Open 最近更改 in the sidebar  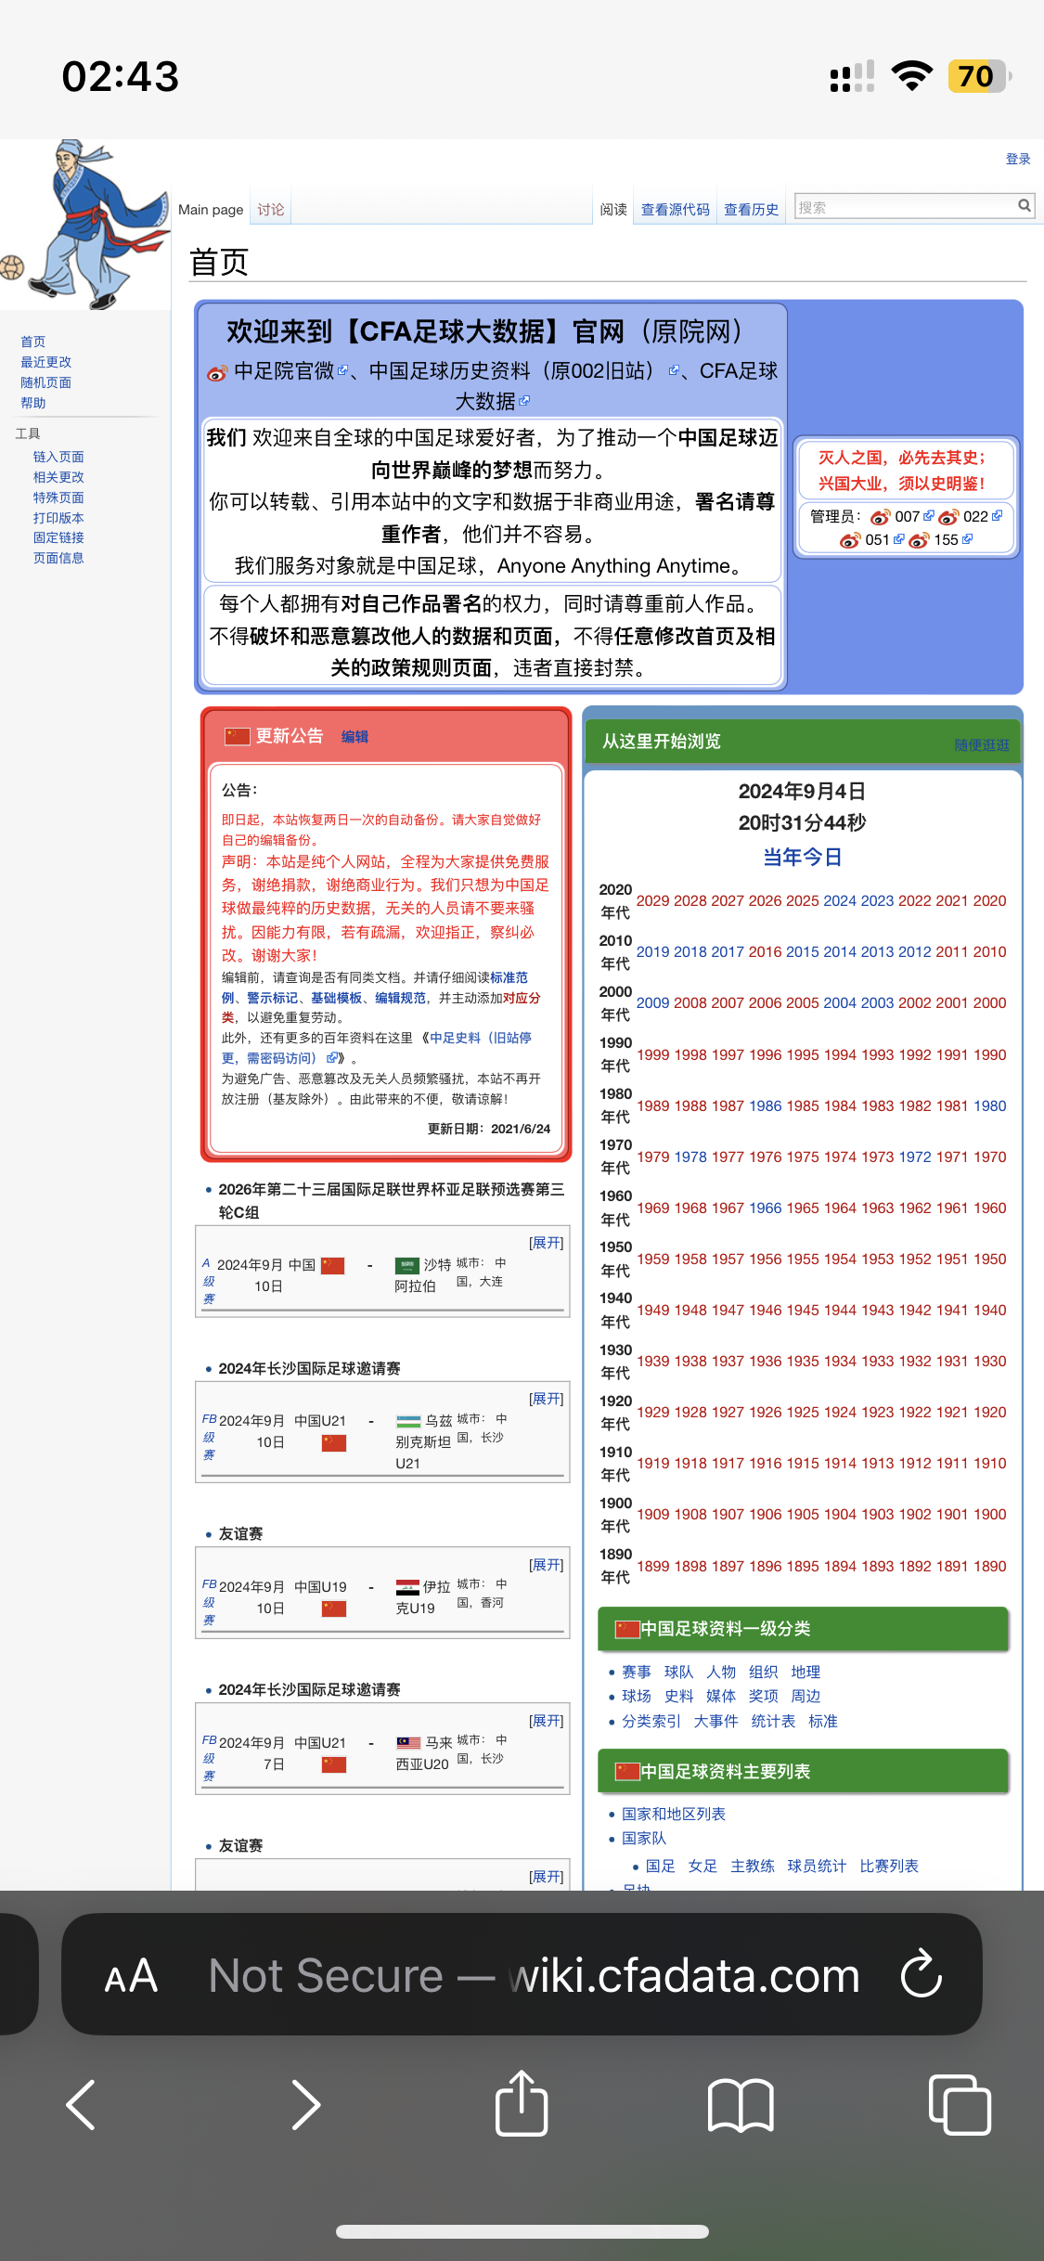coord(45,362)
